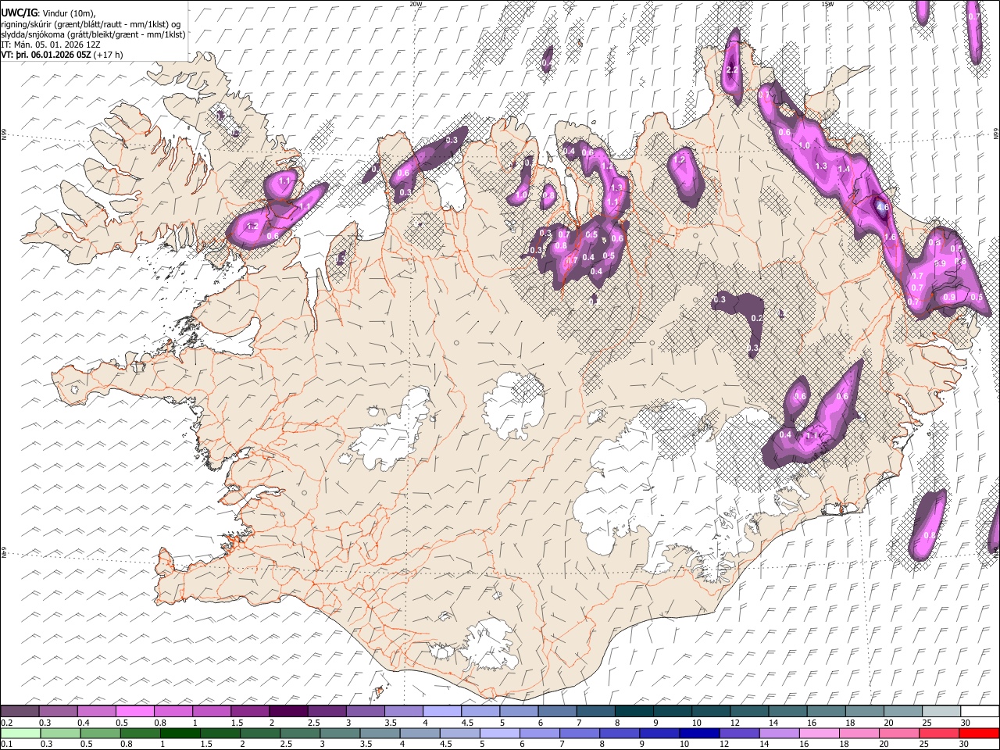This screenshot has height=750, width=1000.
Task: Click the 0.2 label under the top legend row
Action: click(6, 723)
